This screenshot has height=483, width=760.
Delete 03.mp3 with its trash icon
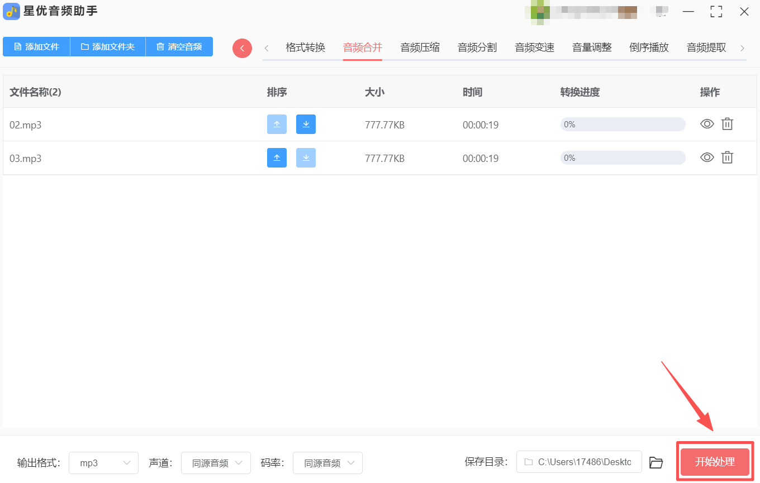coord(727,157)
